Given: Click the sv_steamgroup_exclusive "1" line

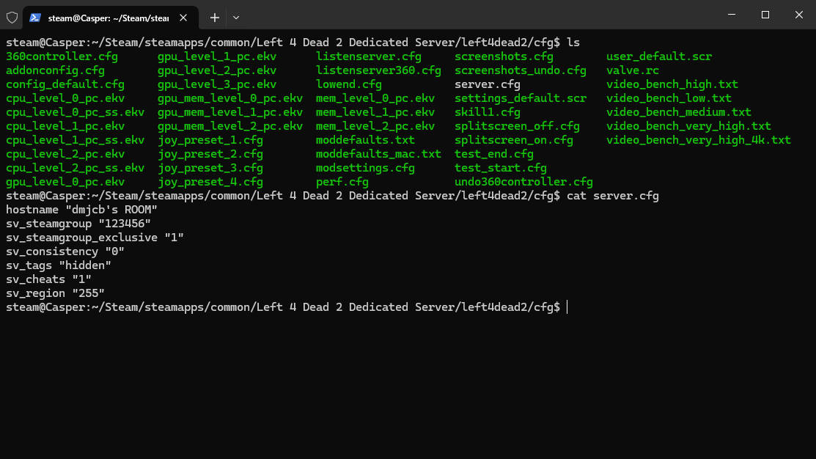Looking at the screenshot, I should pos(95,238).
